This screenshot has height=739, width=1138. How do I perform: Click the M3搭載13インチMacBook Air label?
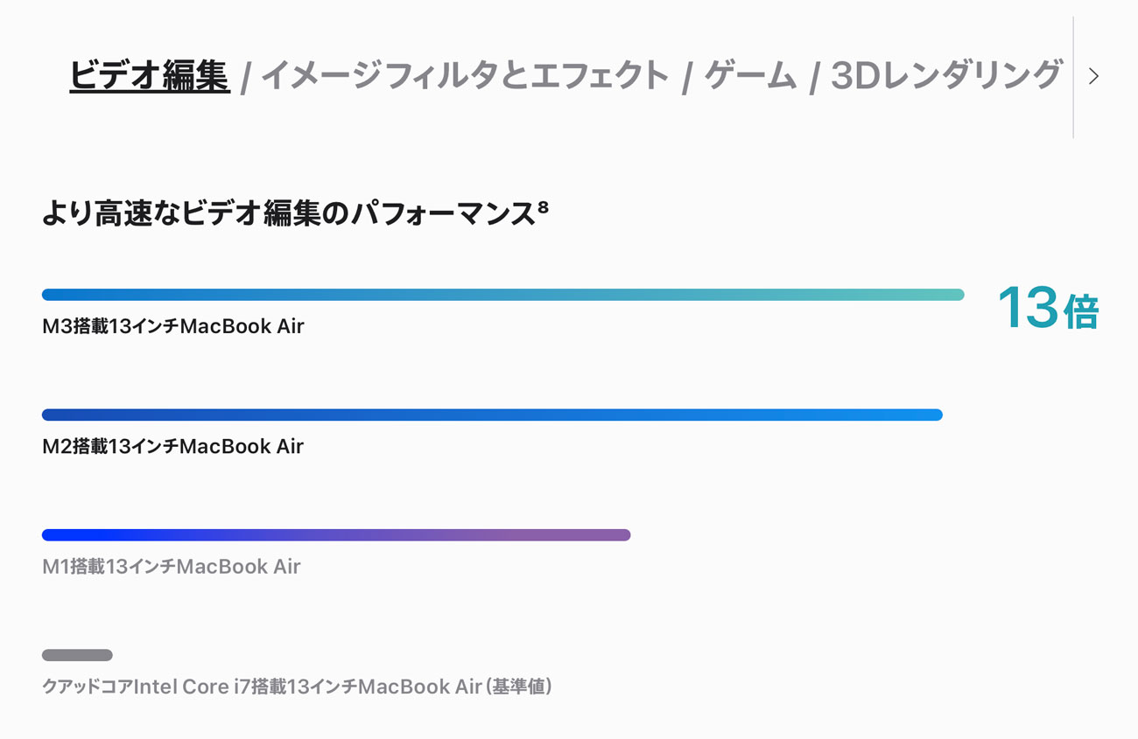[173, 327]
